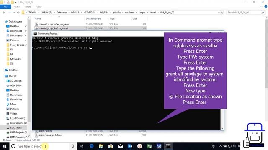Viewport: 268px width, 150px height.
Task: Click the Search PM_18_08_00 box
Action: tap(246, 12)
